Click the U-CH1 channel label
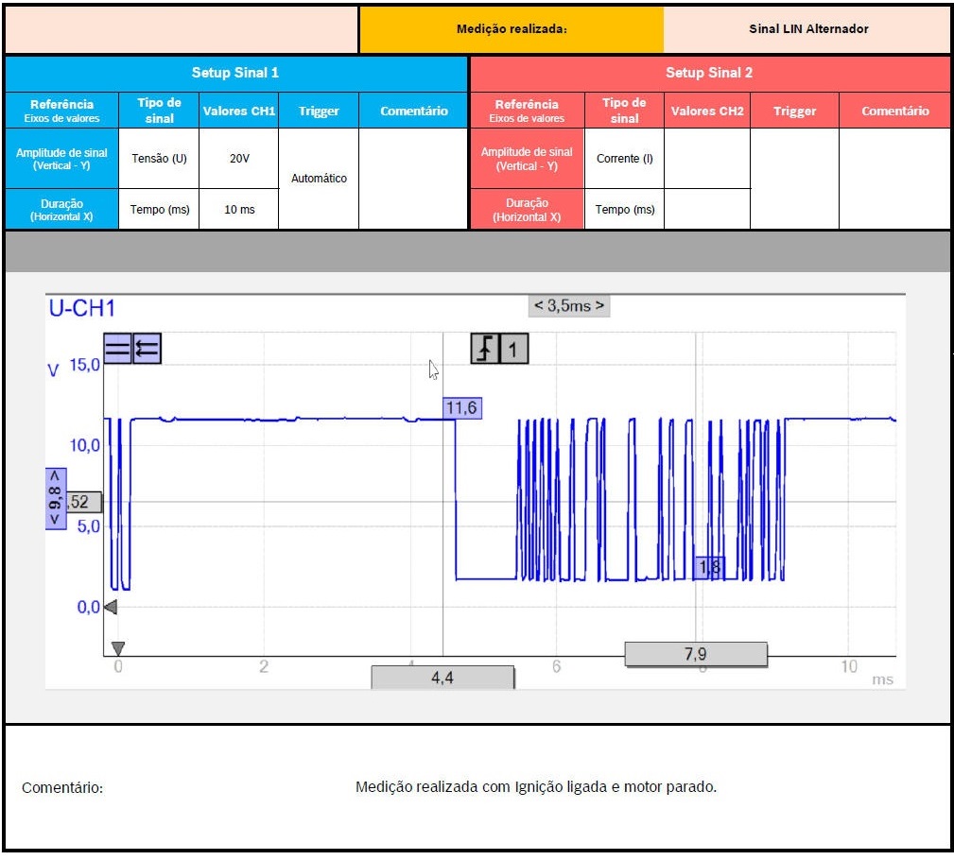The image size is (954, 860). coord(81,308)
